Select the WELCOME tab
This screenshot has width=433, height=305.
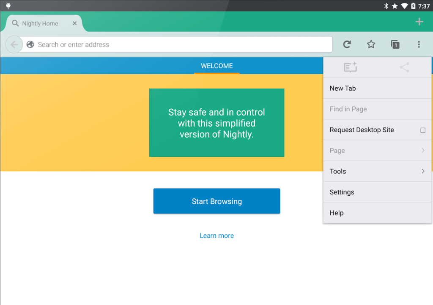(217, 66)
